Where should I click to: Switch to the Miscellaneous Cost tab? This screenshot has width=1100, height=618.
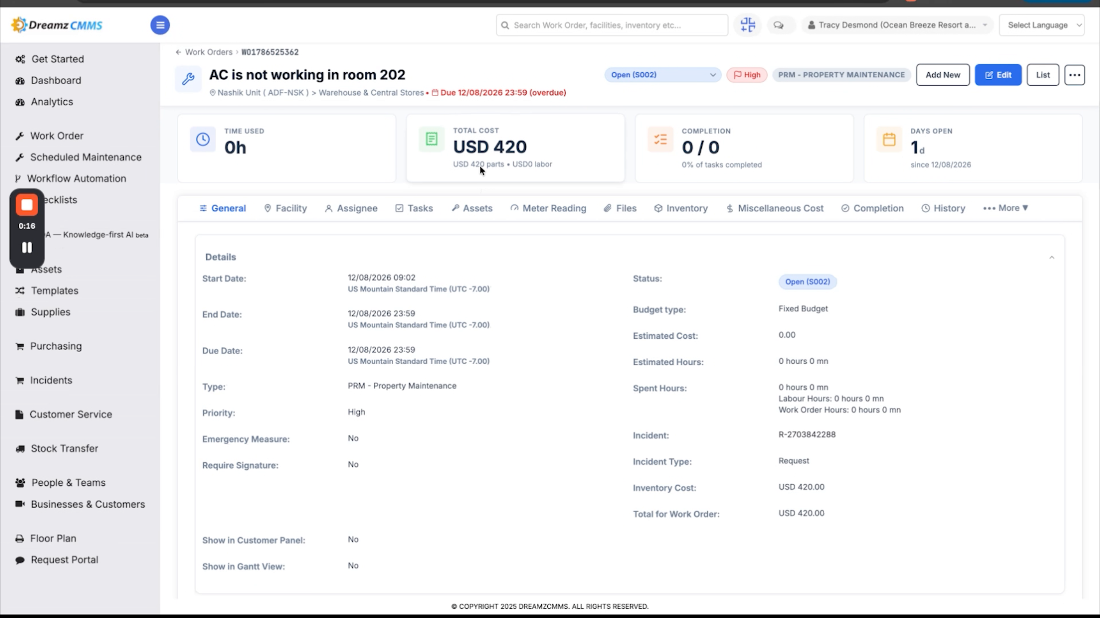(x=775, y=208)
